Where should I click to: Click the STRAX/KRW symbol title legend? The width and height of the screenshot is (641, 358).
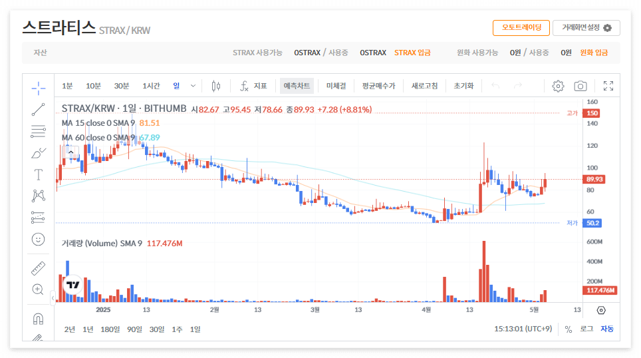click(x=124, y=108)
